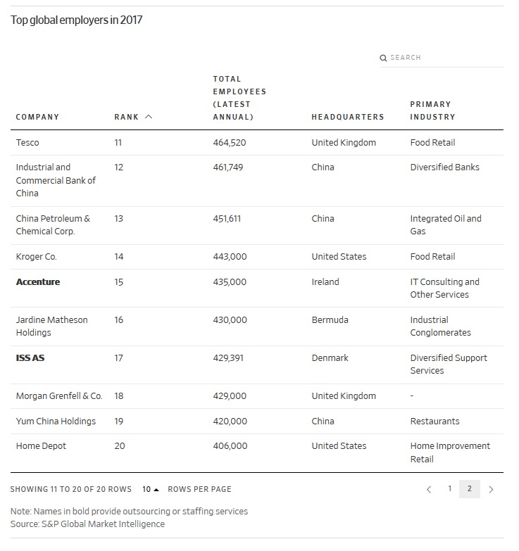519x551 pixels.
Task: Open the rows per page dropdown
Action: coord(151,489)
